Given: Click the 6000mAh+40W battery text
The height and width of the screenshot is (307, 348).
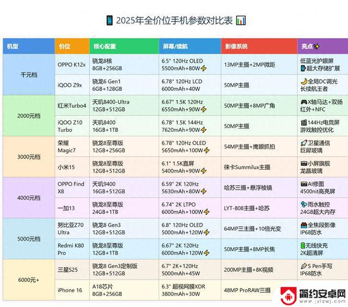Looking at the screenshot, I should tap(181, 89).
